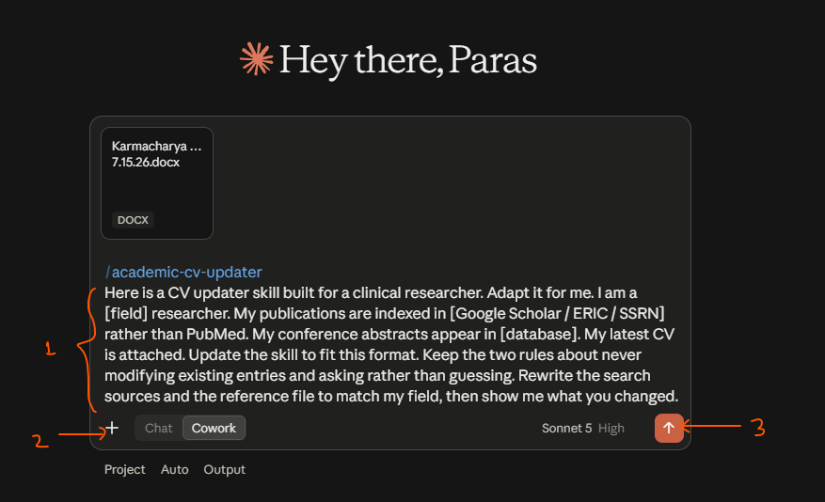Open the Auto option below the composer

click(175, 469)
